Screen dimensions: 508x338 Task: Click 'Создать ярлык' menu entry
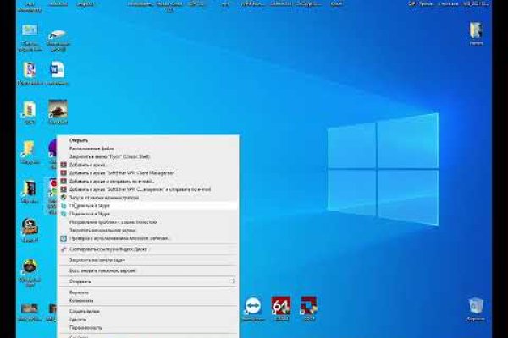coord(85,312)
